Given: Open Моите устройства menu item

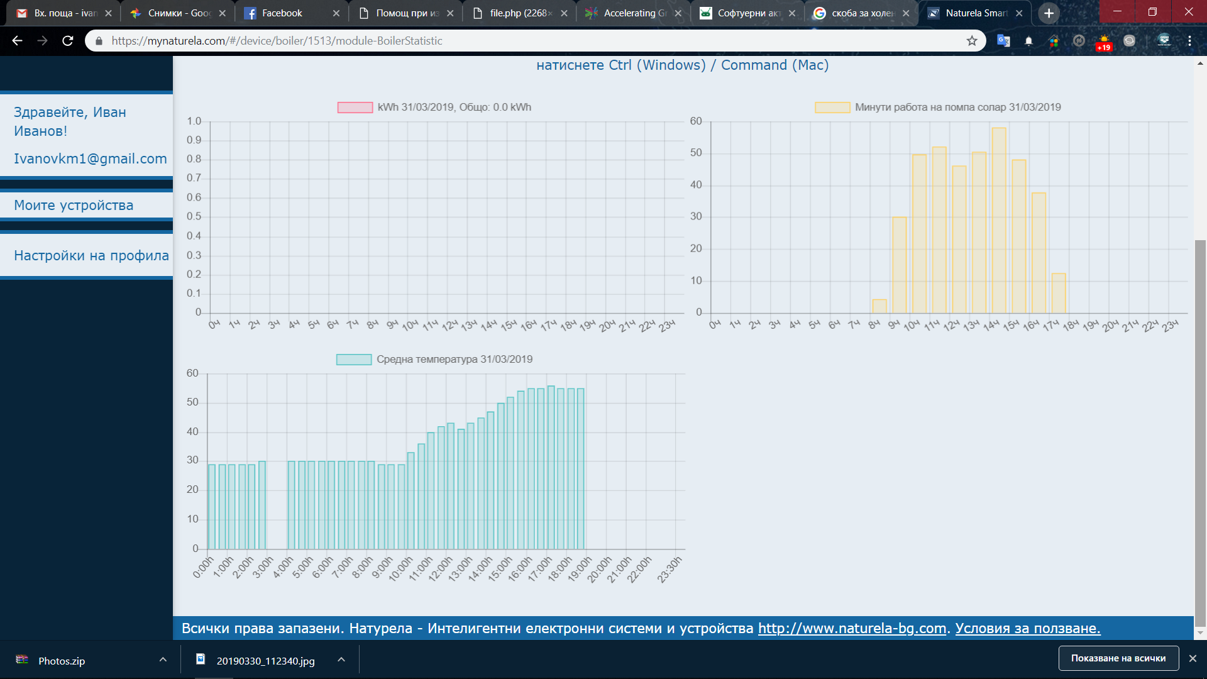Looking at the screenshot, I should 74,205.
